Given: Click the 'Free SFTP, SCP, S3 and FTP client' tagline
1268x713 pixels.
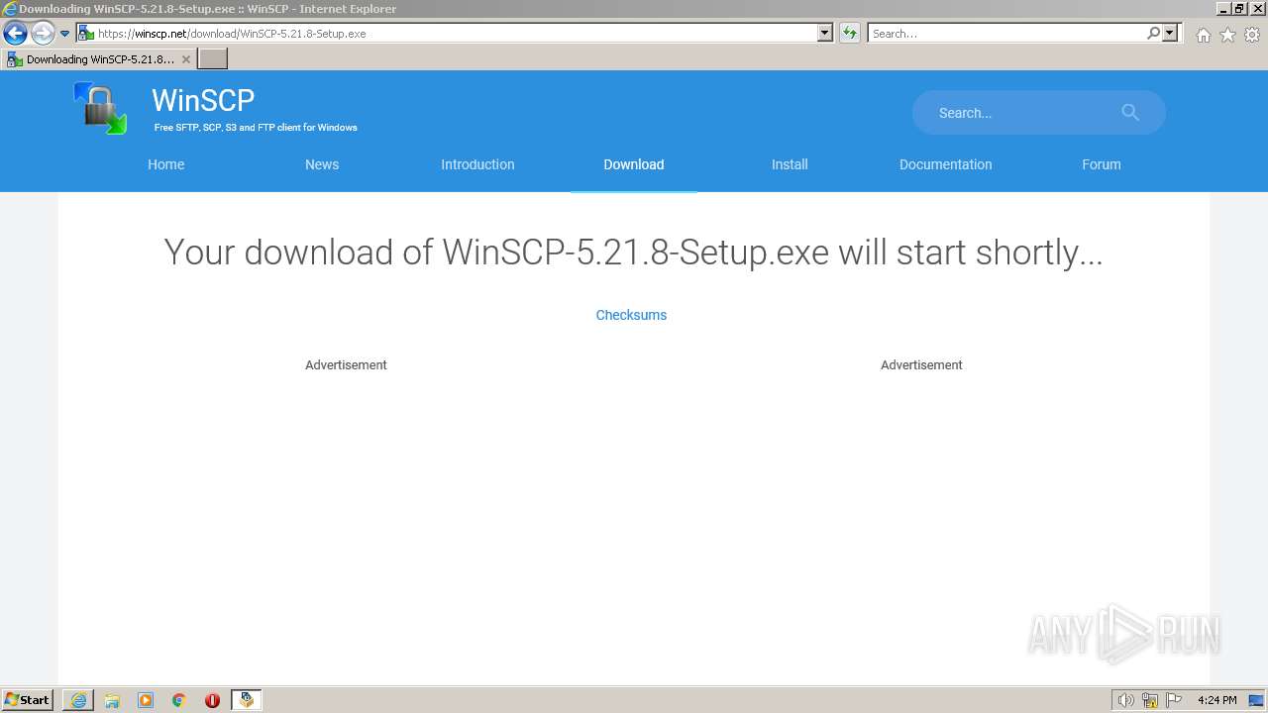Looking at the screenshot, I should (x=256, y=128).
